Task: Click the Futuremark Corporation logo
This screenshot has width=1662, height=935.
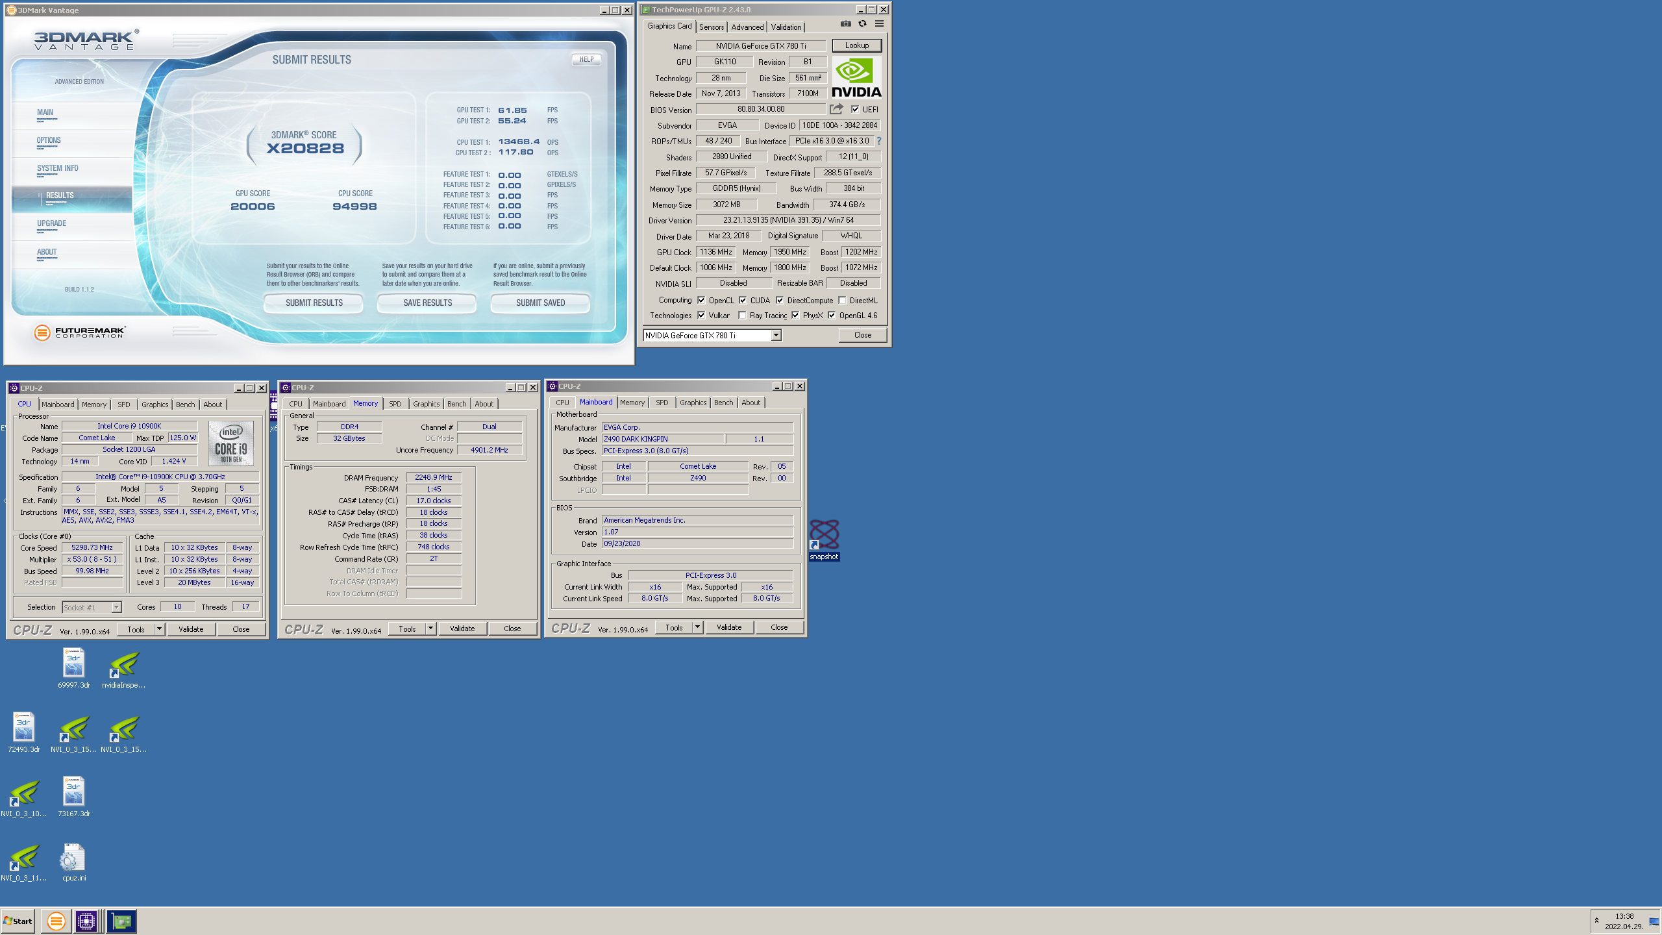Action: tap(80, 332)
